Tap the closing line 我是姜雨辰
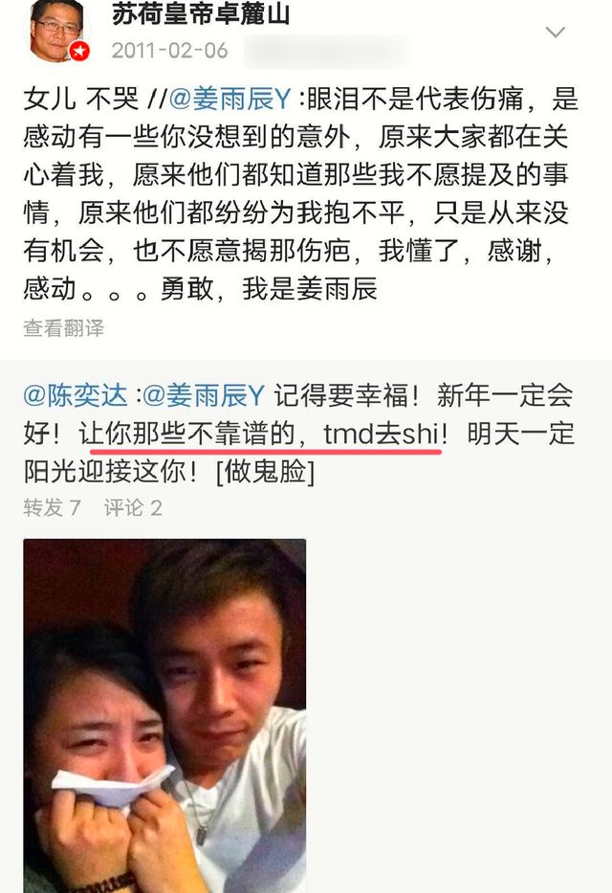 [x=310, y=289]
